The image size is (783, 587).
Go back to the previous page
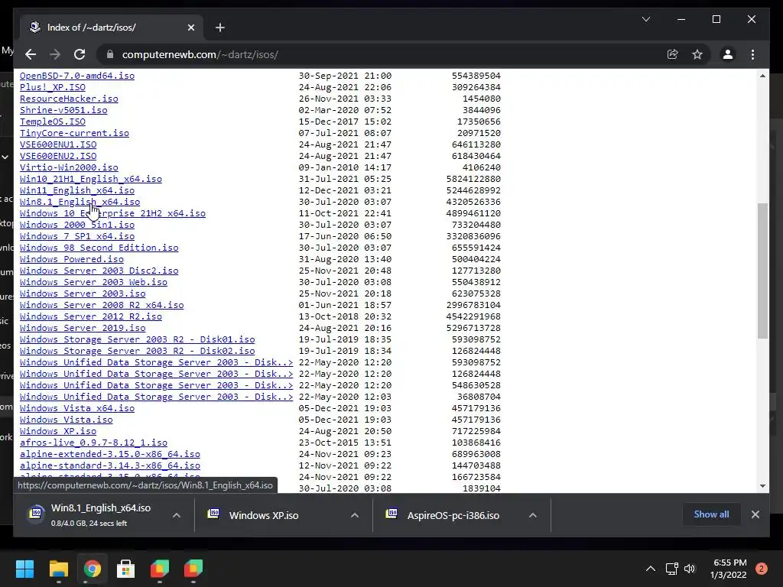[x=31, y=54]
